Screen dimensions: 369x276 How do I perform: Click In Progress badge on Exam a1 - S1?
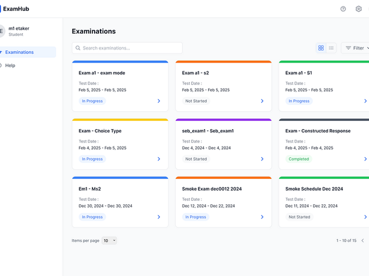pos(299,101)
